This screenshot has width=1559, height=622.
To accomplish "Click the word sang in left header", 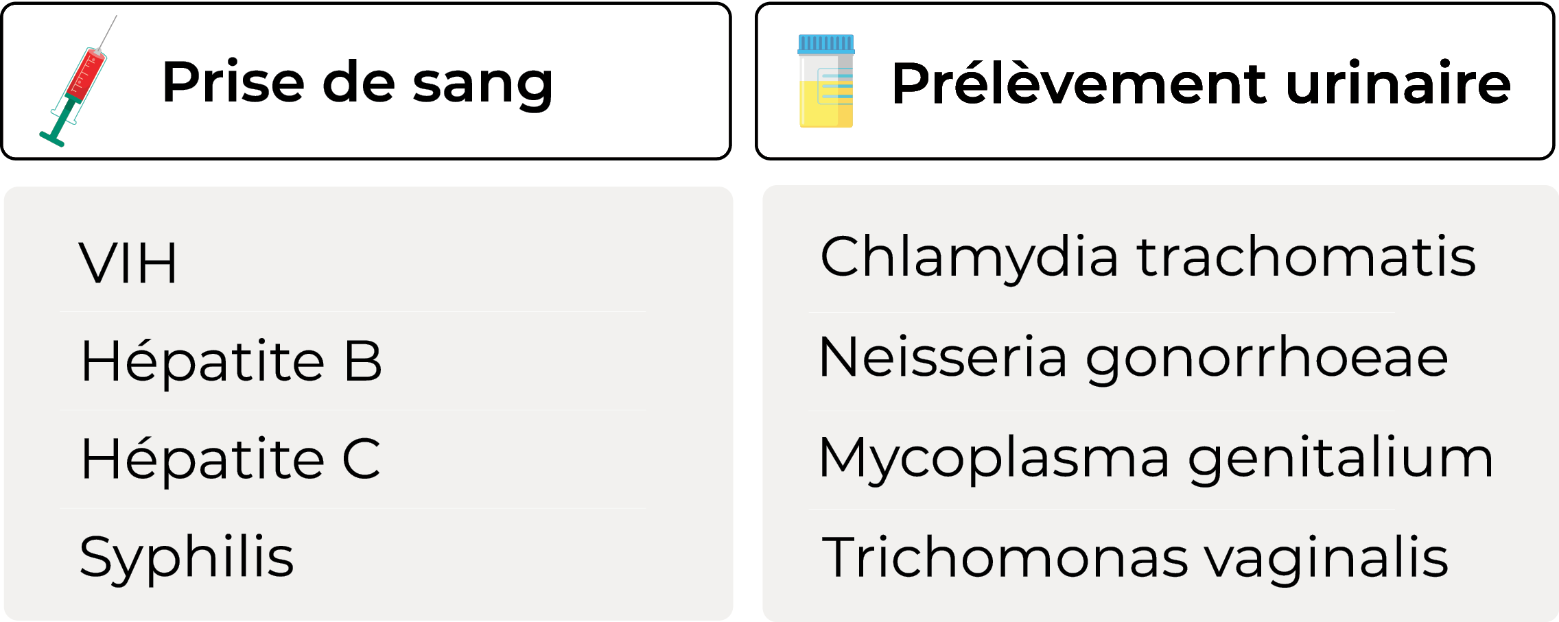I will [483, 84].
